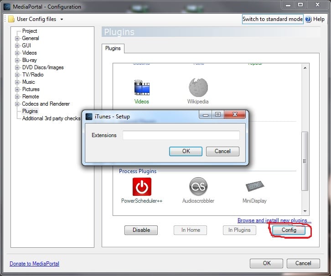This screenshot has width=331, height=276.
Task: Click the Extensions text field
Action: coord(181,135)
